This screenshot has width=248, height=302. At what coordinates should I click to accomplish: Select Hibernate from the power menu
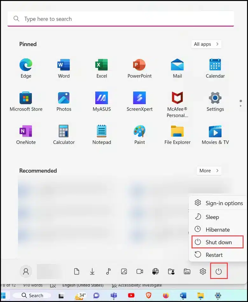point(218,230)
